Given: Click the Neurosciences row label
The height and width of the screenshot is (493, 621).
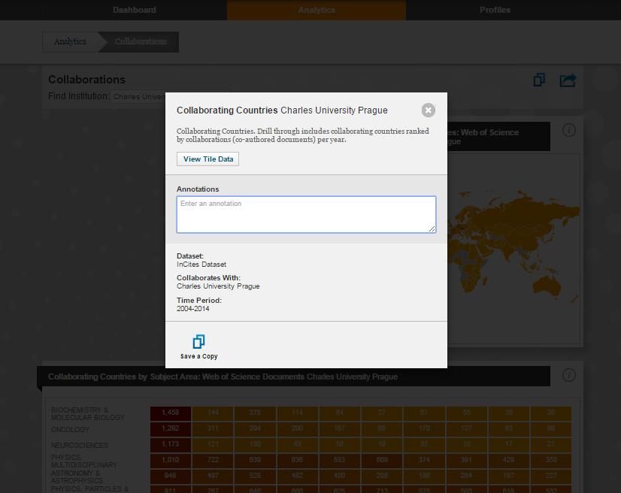Looking at the screenshot, I should [x=80, y=446].
